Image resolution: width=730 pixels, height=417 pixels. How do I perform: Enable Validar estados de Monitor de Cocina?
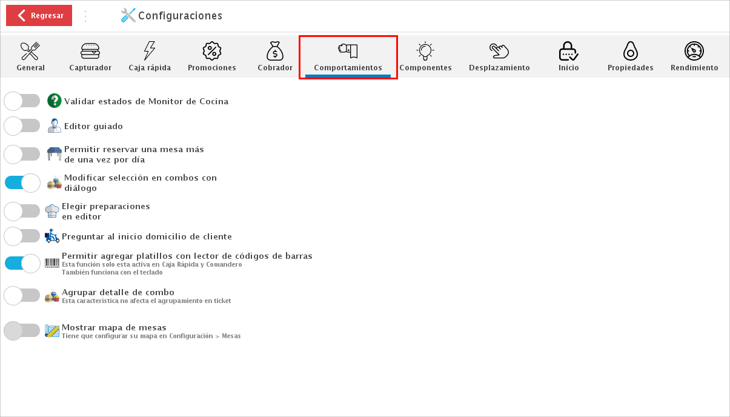pos(22,101)
